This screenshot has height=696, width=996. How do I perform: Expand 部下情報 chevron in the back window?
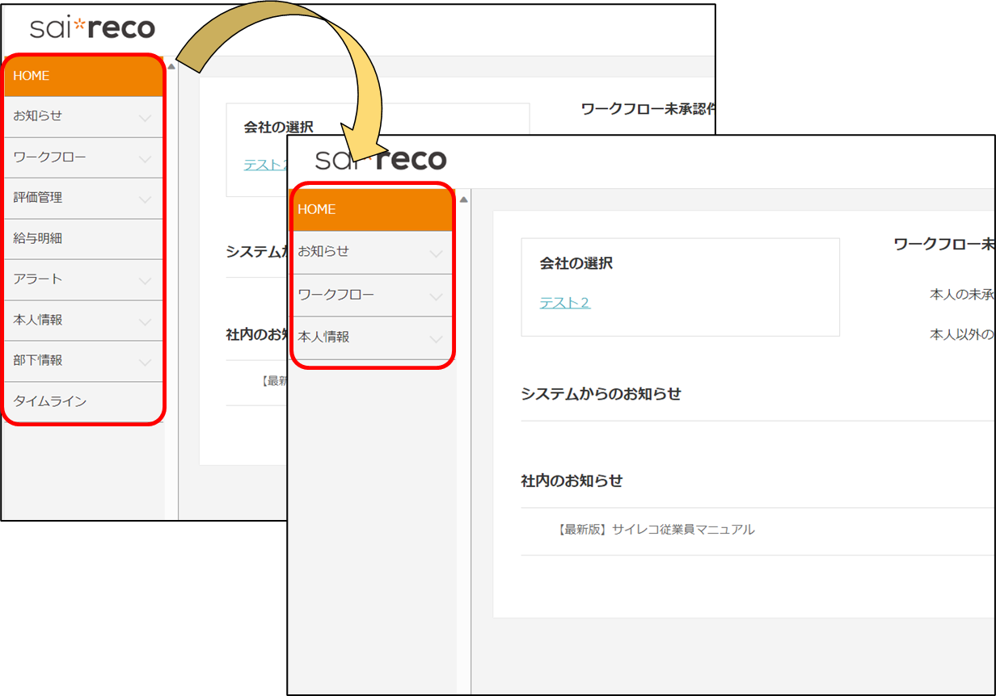[146, 363]
